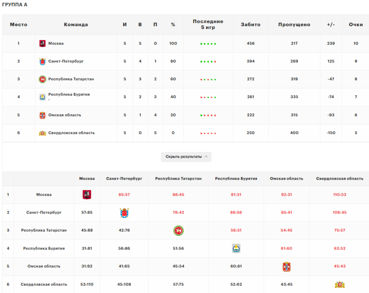Click Санкт-Петербург last five games indicator dots

(208, 61)
